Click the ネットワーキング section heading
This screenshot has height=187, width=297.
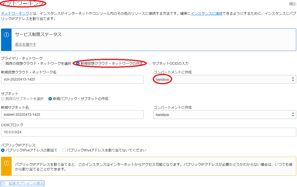point(23,3)
